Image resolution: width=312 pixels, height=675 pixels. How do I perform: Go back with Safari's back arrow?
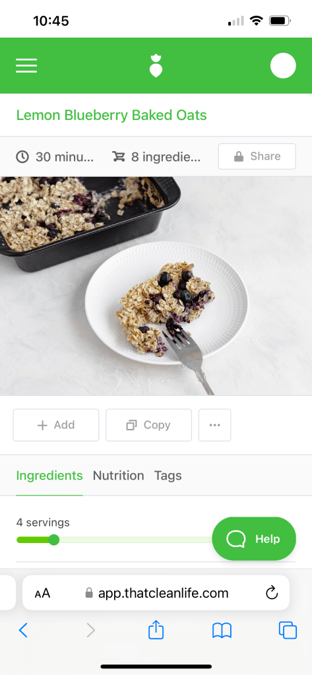pos(23,631)
